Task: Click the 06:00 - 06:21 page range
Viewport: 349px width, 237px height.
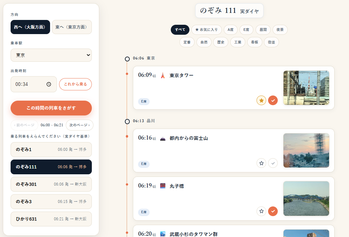Action: click(x=52, y=125)
